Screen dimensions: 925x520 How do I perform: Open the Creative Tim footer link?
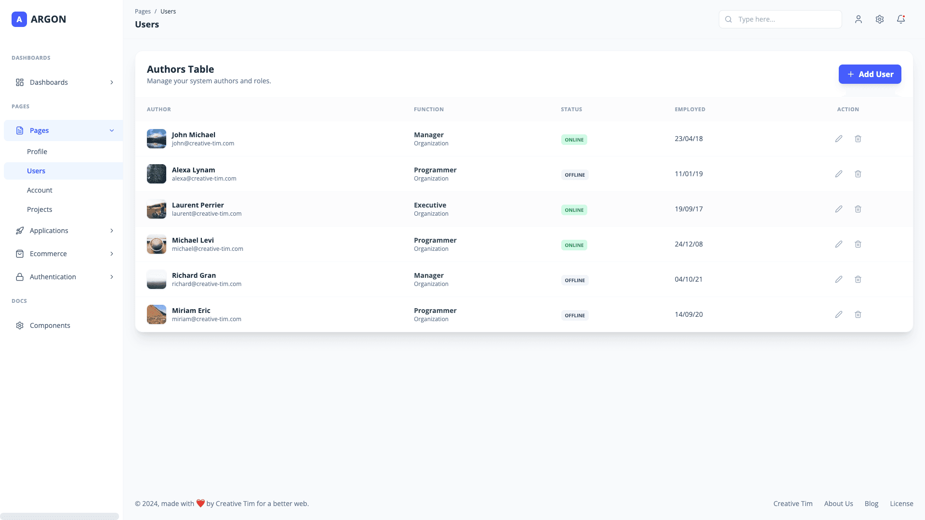pyautogui.click(x=793, y=503)
